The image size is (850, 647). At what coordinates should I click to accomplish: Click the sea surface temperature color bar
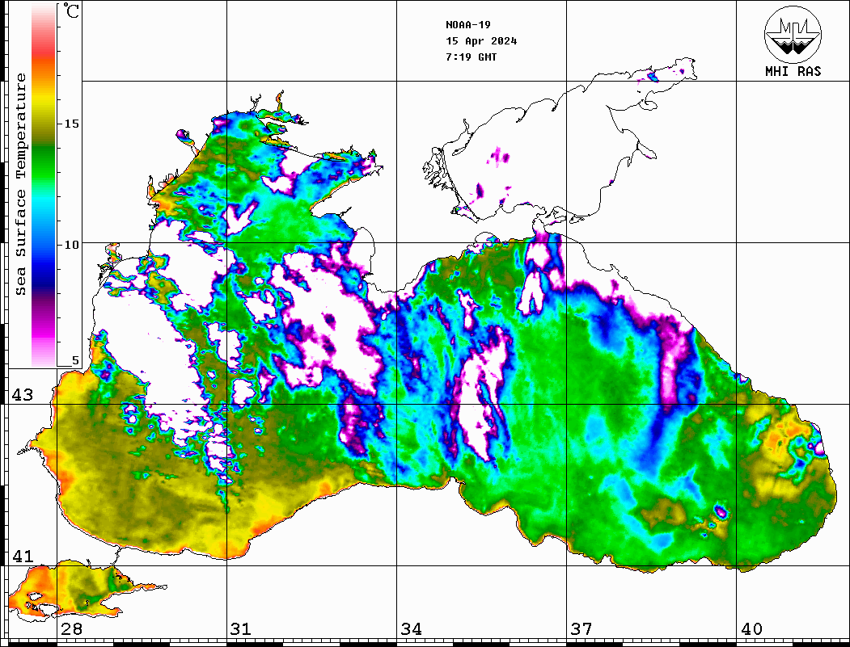pyautogui.click(x=44, y=185)
